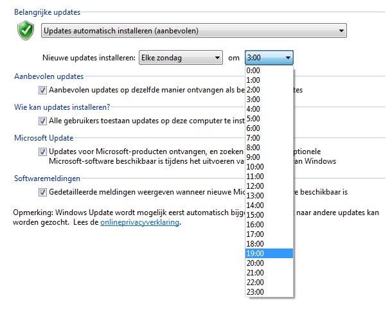
Task: Open the Updates automatisch installeren dropdown
Action: 193,30
